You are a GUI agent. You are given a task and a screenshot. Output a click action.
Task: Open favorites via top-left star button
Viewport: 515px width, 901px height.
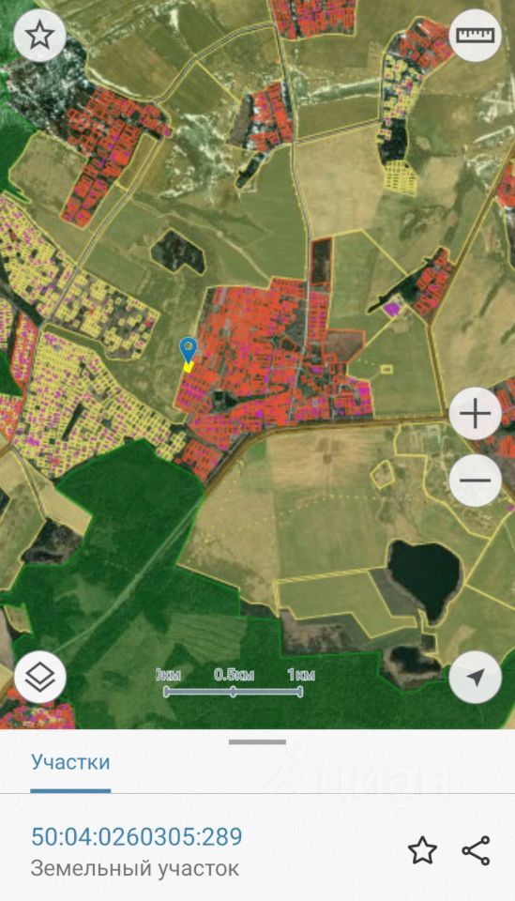[39, 35]
